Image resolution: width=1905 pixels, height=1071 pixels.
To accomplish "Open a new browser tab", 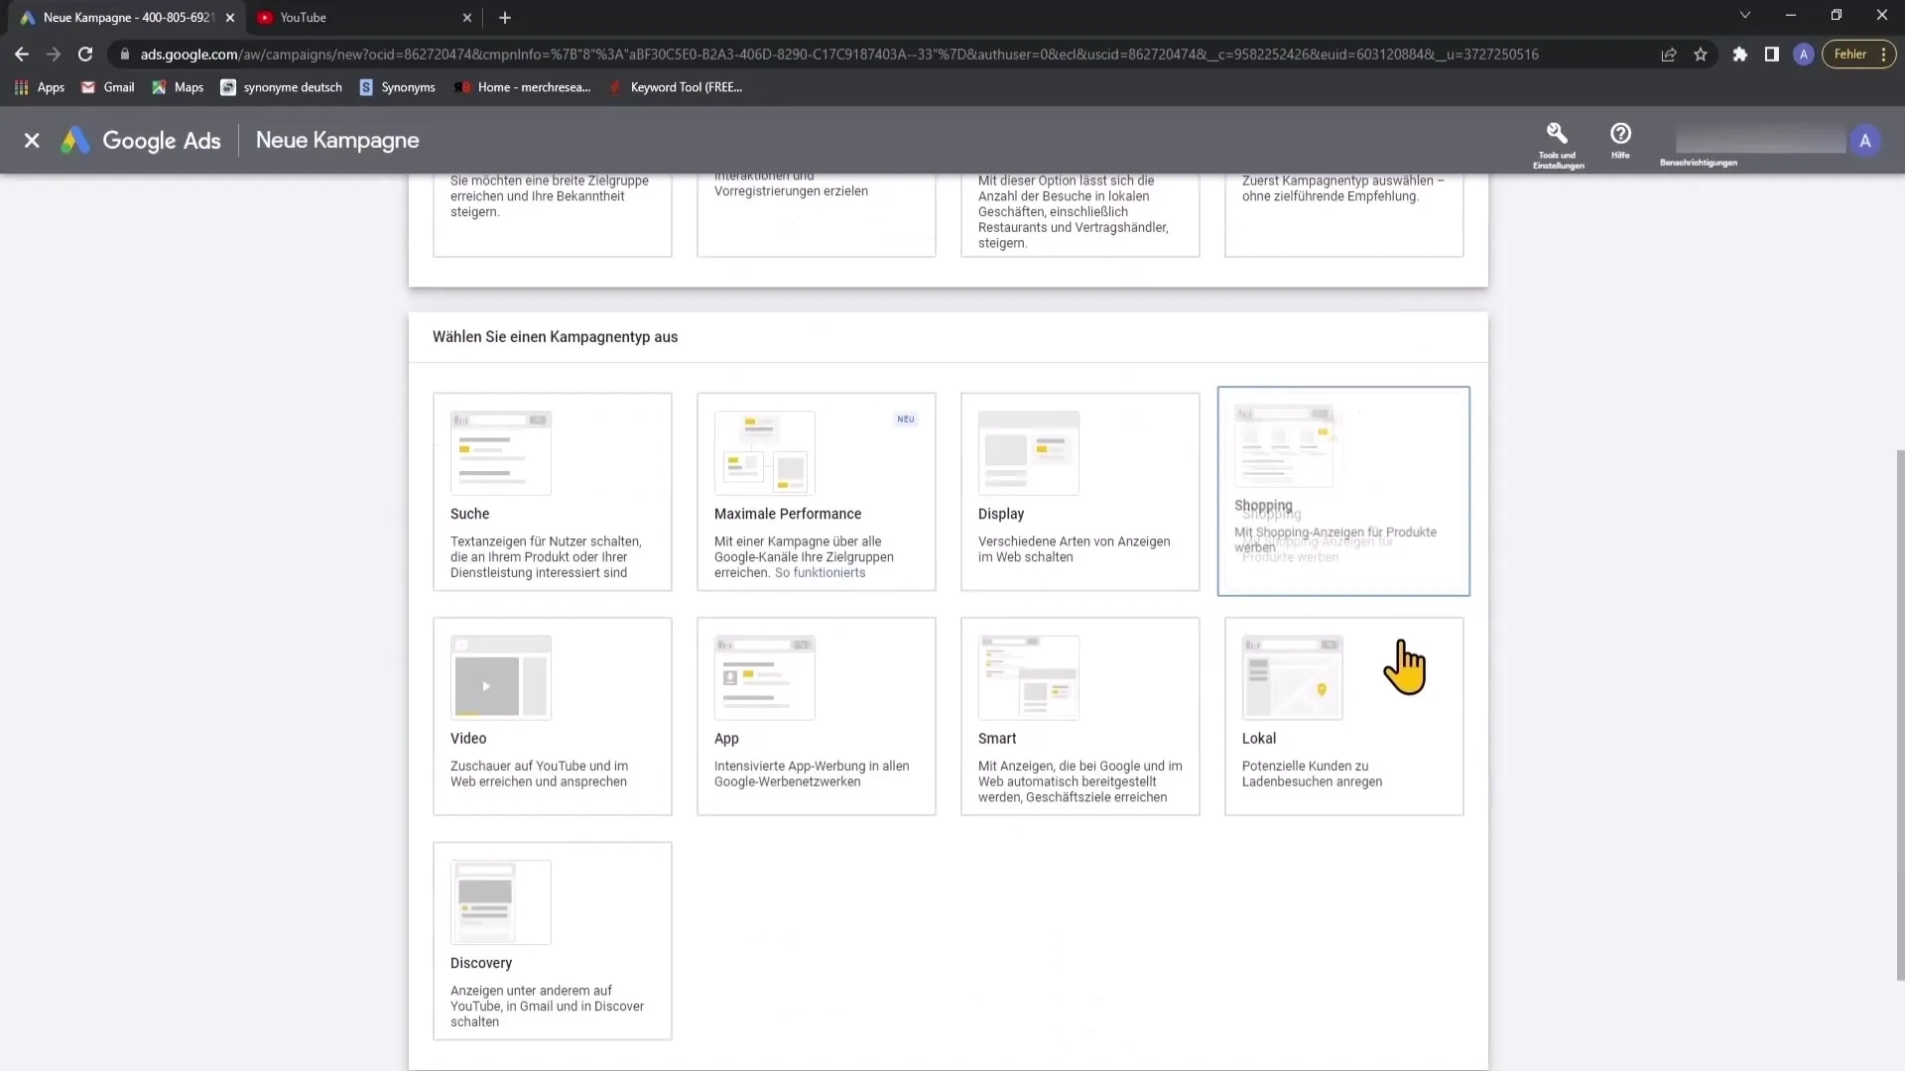I will [x=505, y=18].
